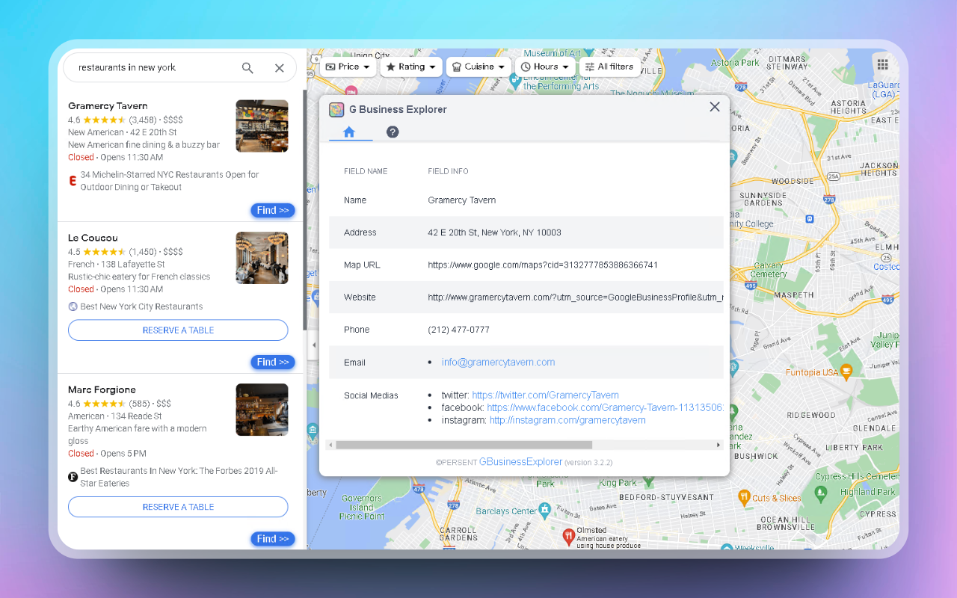Screen dimensions: 957x598
Task: Expand the Cuisine filter dropdown
Action: pos(478,67)
